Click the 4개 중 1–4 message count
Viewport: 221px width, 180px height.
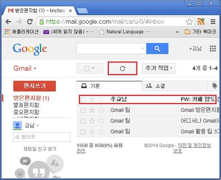click(205, 68)
